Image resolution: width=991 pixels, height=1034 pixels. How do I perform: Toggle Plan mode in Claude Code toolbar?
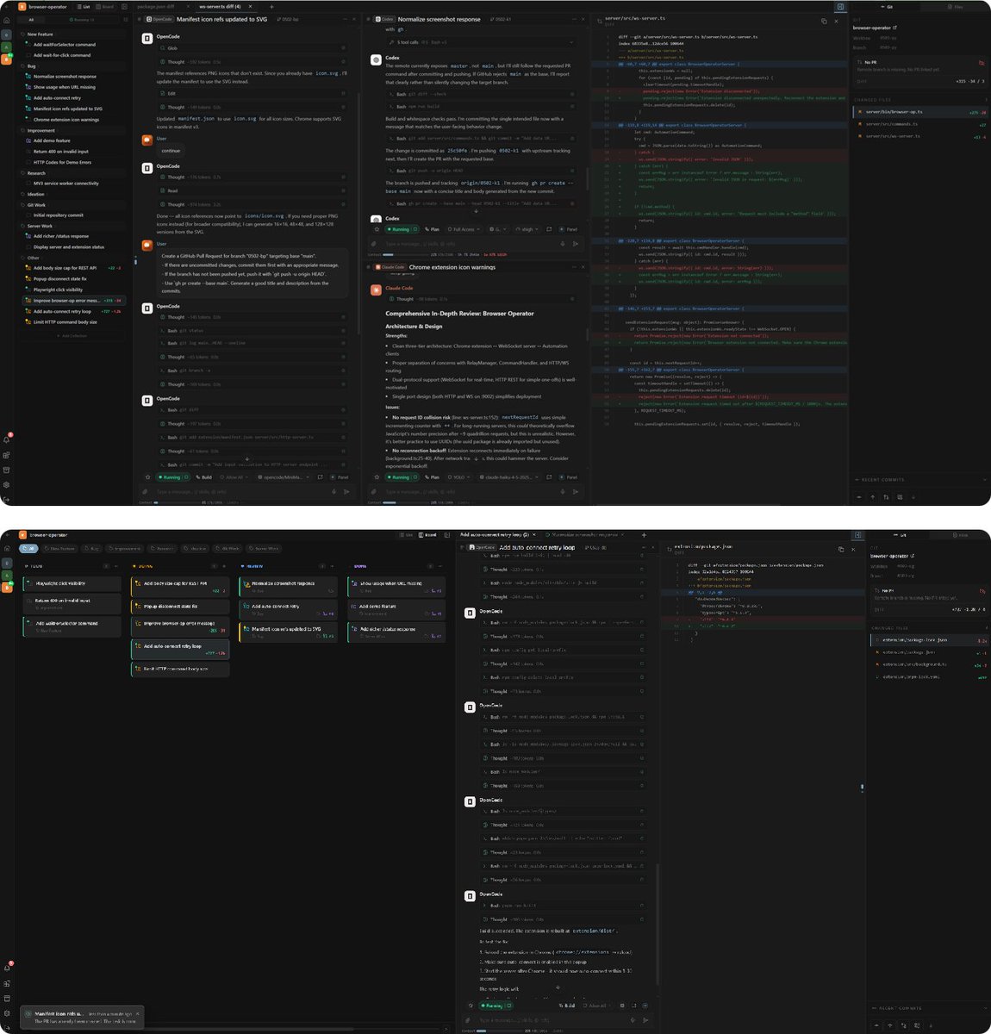(433, 477)
